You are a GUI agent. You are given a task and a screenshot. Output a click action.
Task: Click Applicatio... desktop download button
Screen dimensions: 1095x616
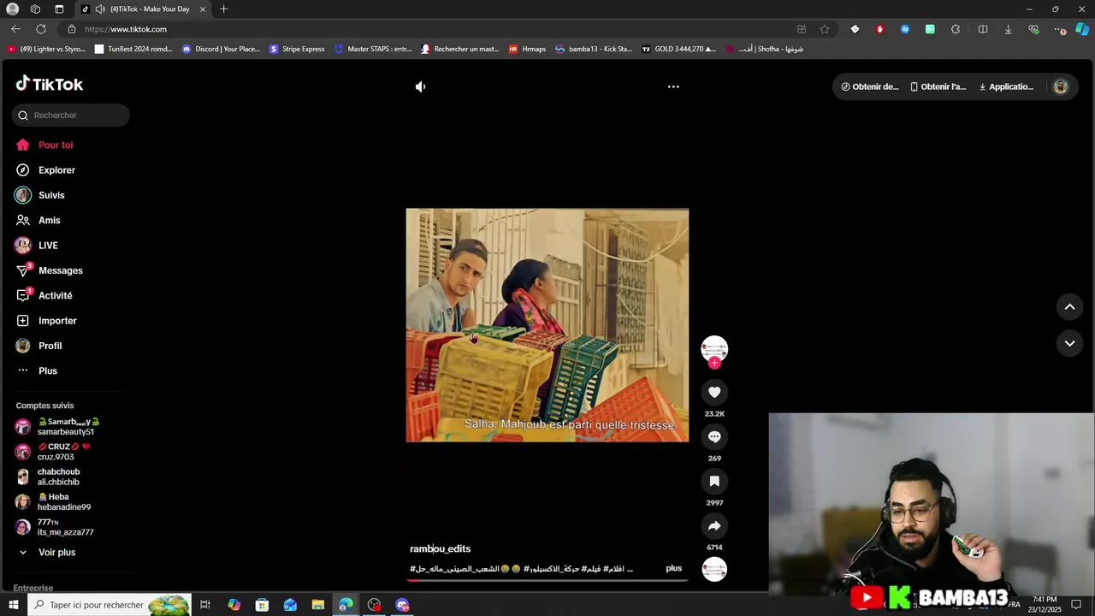click(1006, 86)
